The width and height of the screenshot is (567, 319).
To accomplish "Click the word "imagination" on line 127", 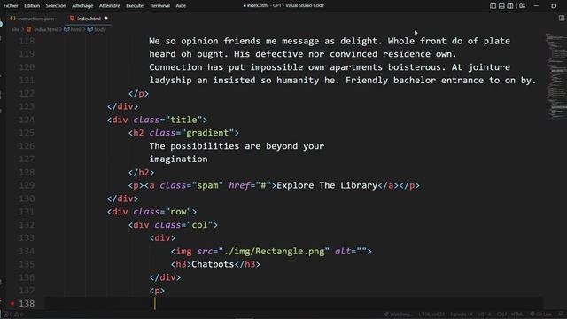I will tap(178, 159).
